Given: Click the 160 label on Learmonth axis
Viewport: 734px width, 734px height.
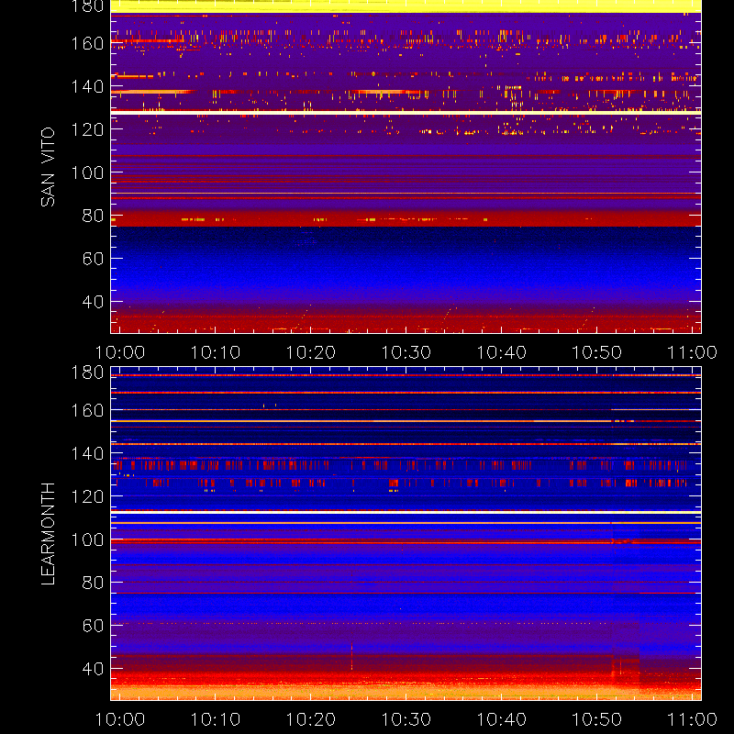Looking at the screenshot, I should tap(87, 410).
